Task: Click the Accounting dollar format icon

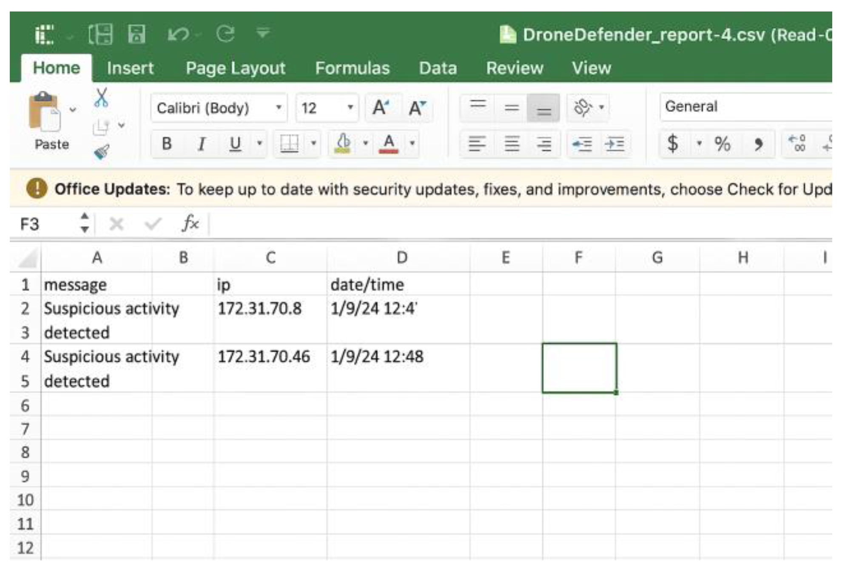Action: (x=672, y=143)
